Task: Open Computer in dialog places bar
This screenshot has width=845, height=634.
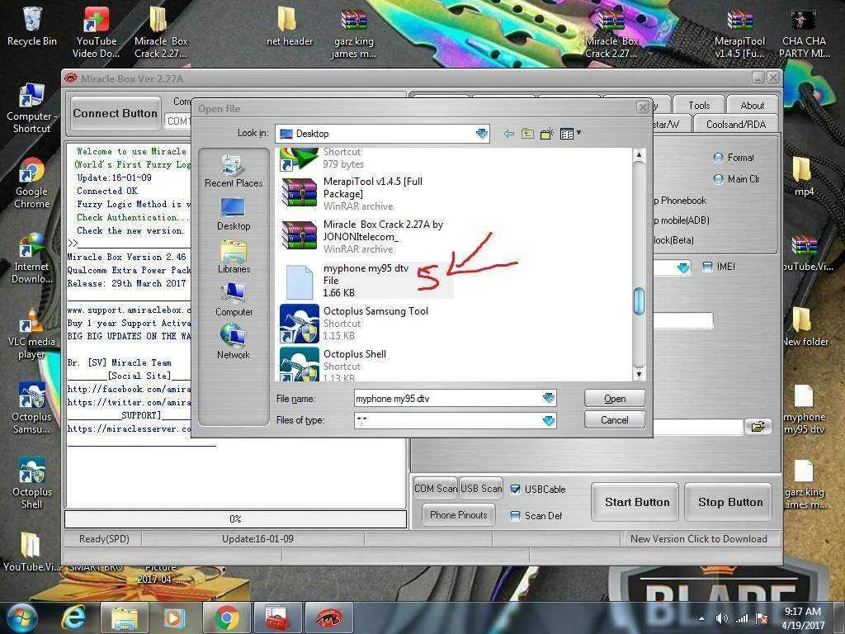Action: tap(234, 300)
